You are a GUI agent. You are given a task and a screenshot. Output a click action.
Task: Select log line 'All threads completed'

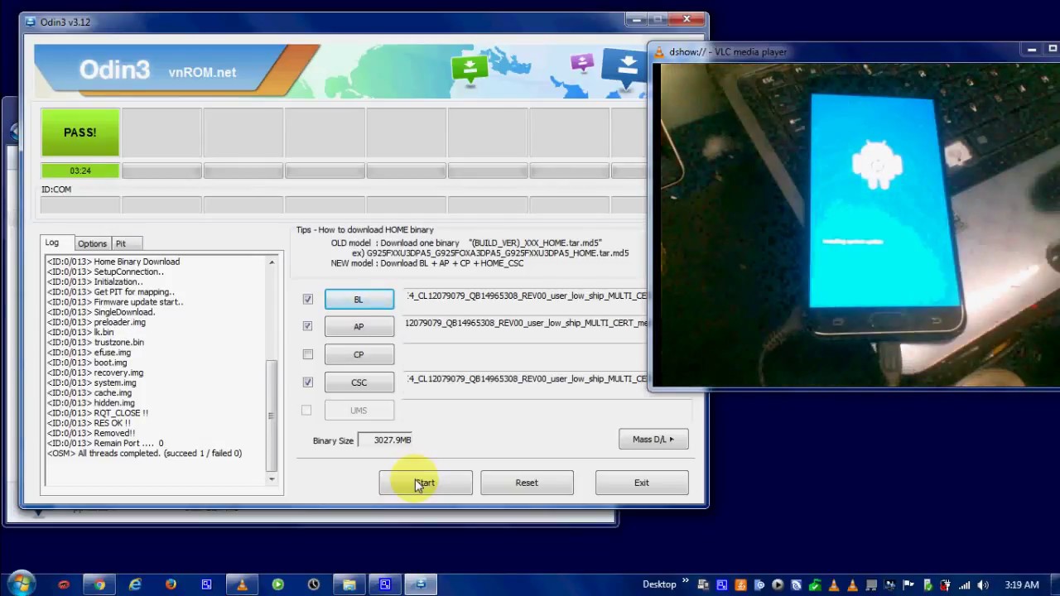click(x=144, y=454)
